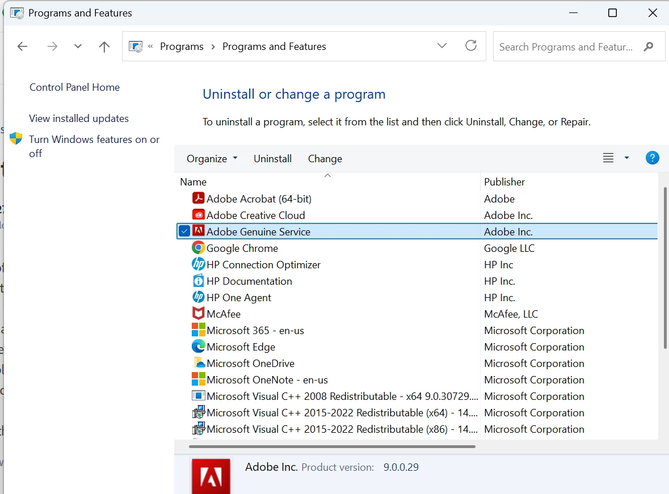Open Turn Windows features on or off
The height and width of the screenshot is (494, 669).
click(94, 146)
